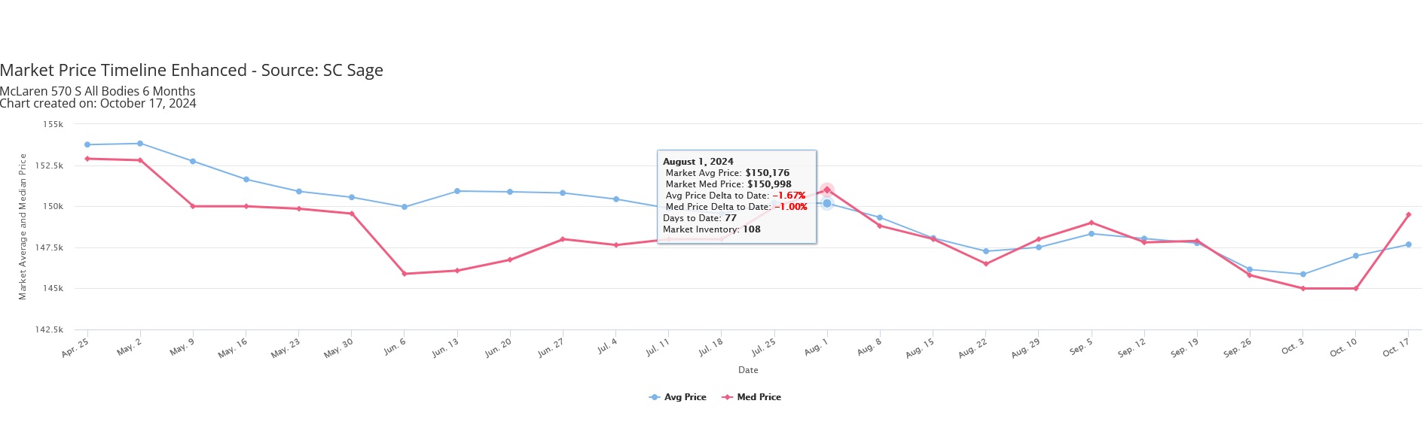
Task: Click the Jun. 27 median price point
Action: coord(563,239)
